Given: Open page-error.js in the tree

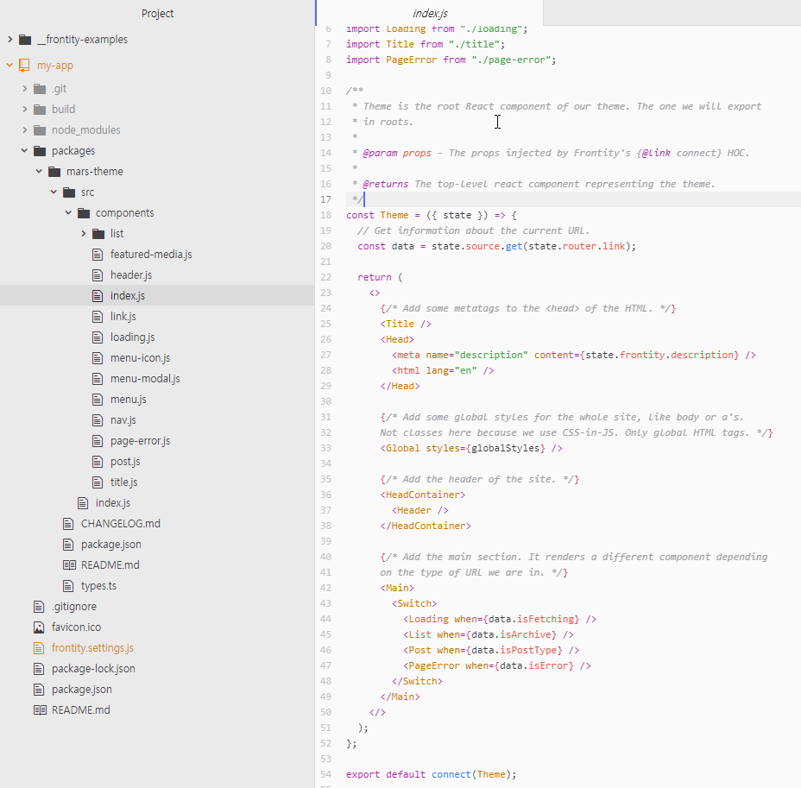Looking at the screenshot, I should point(140,441).
